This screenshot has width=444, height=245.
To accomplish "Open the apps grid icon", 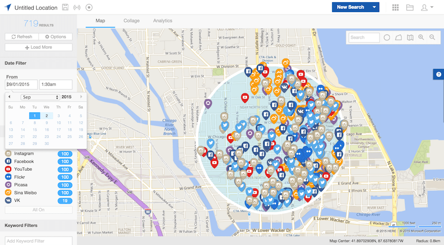I will [x=395, y=8].
